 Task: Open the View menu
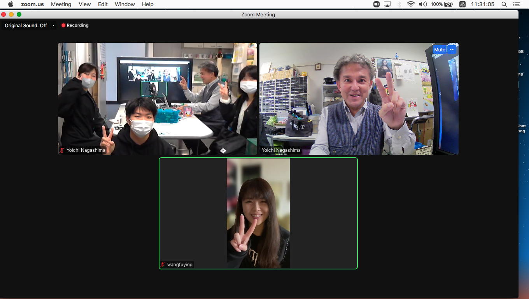[84, 4]
